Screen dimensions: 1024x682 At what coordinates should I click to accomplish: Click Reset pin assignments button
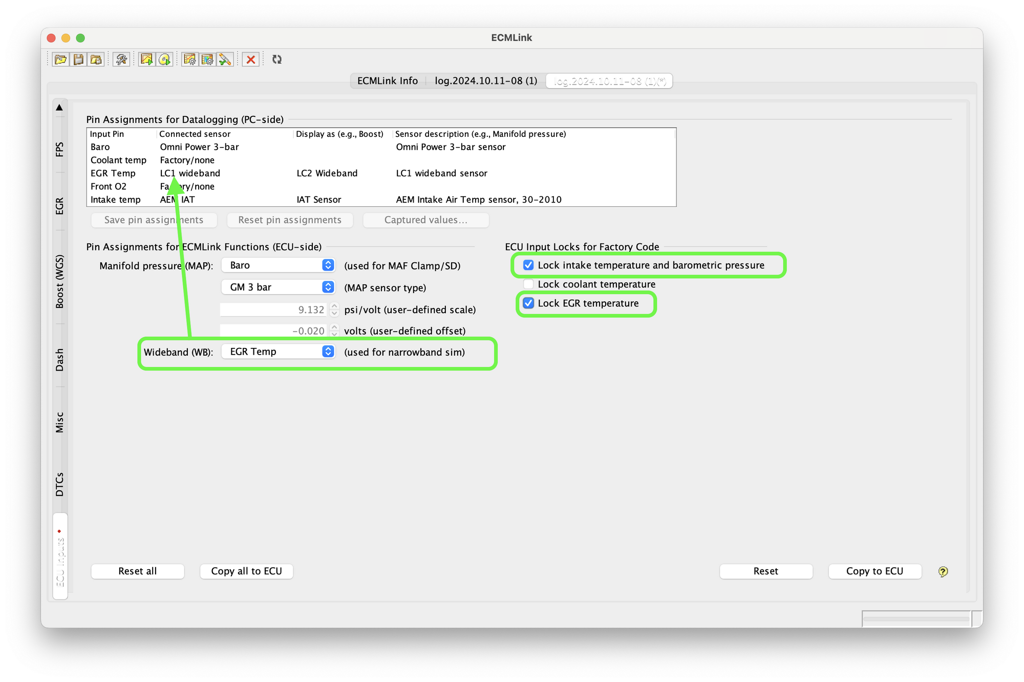click(290, 220)
